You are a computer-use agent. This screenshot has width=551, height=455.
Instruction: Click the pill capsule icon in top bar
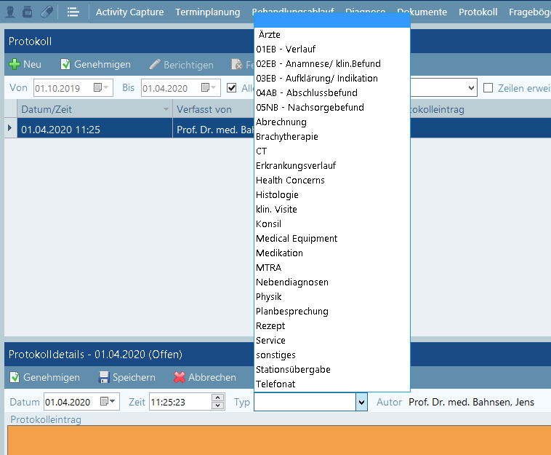(x=47, y=12)
